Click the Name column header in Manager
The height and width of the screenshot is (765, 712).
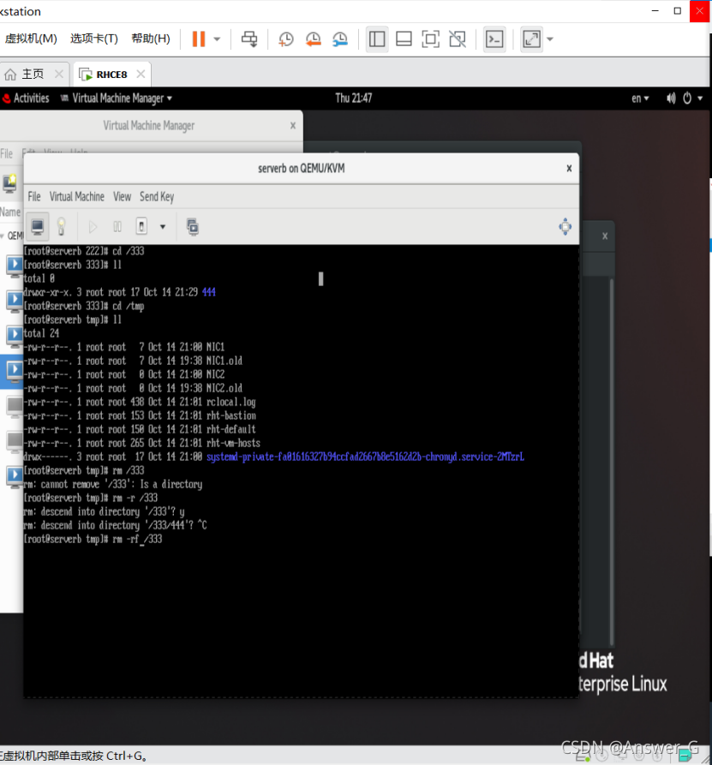[10, 212]
